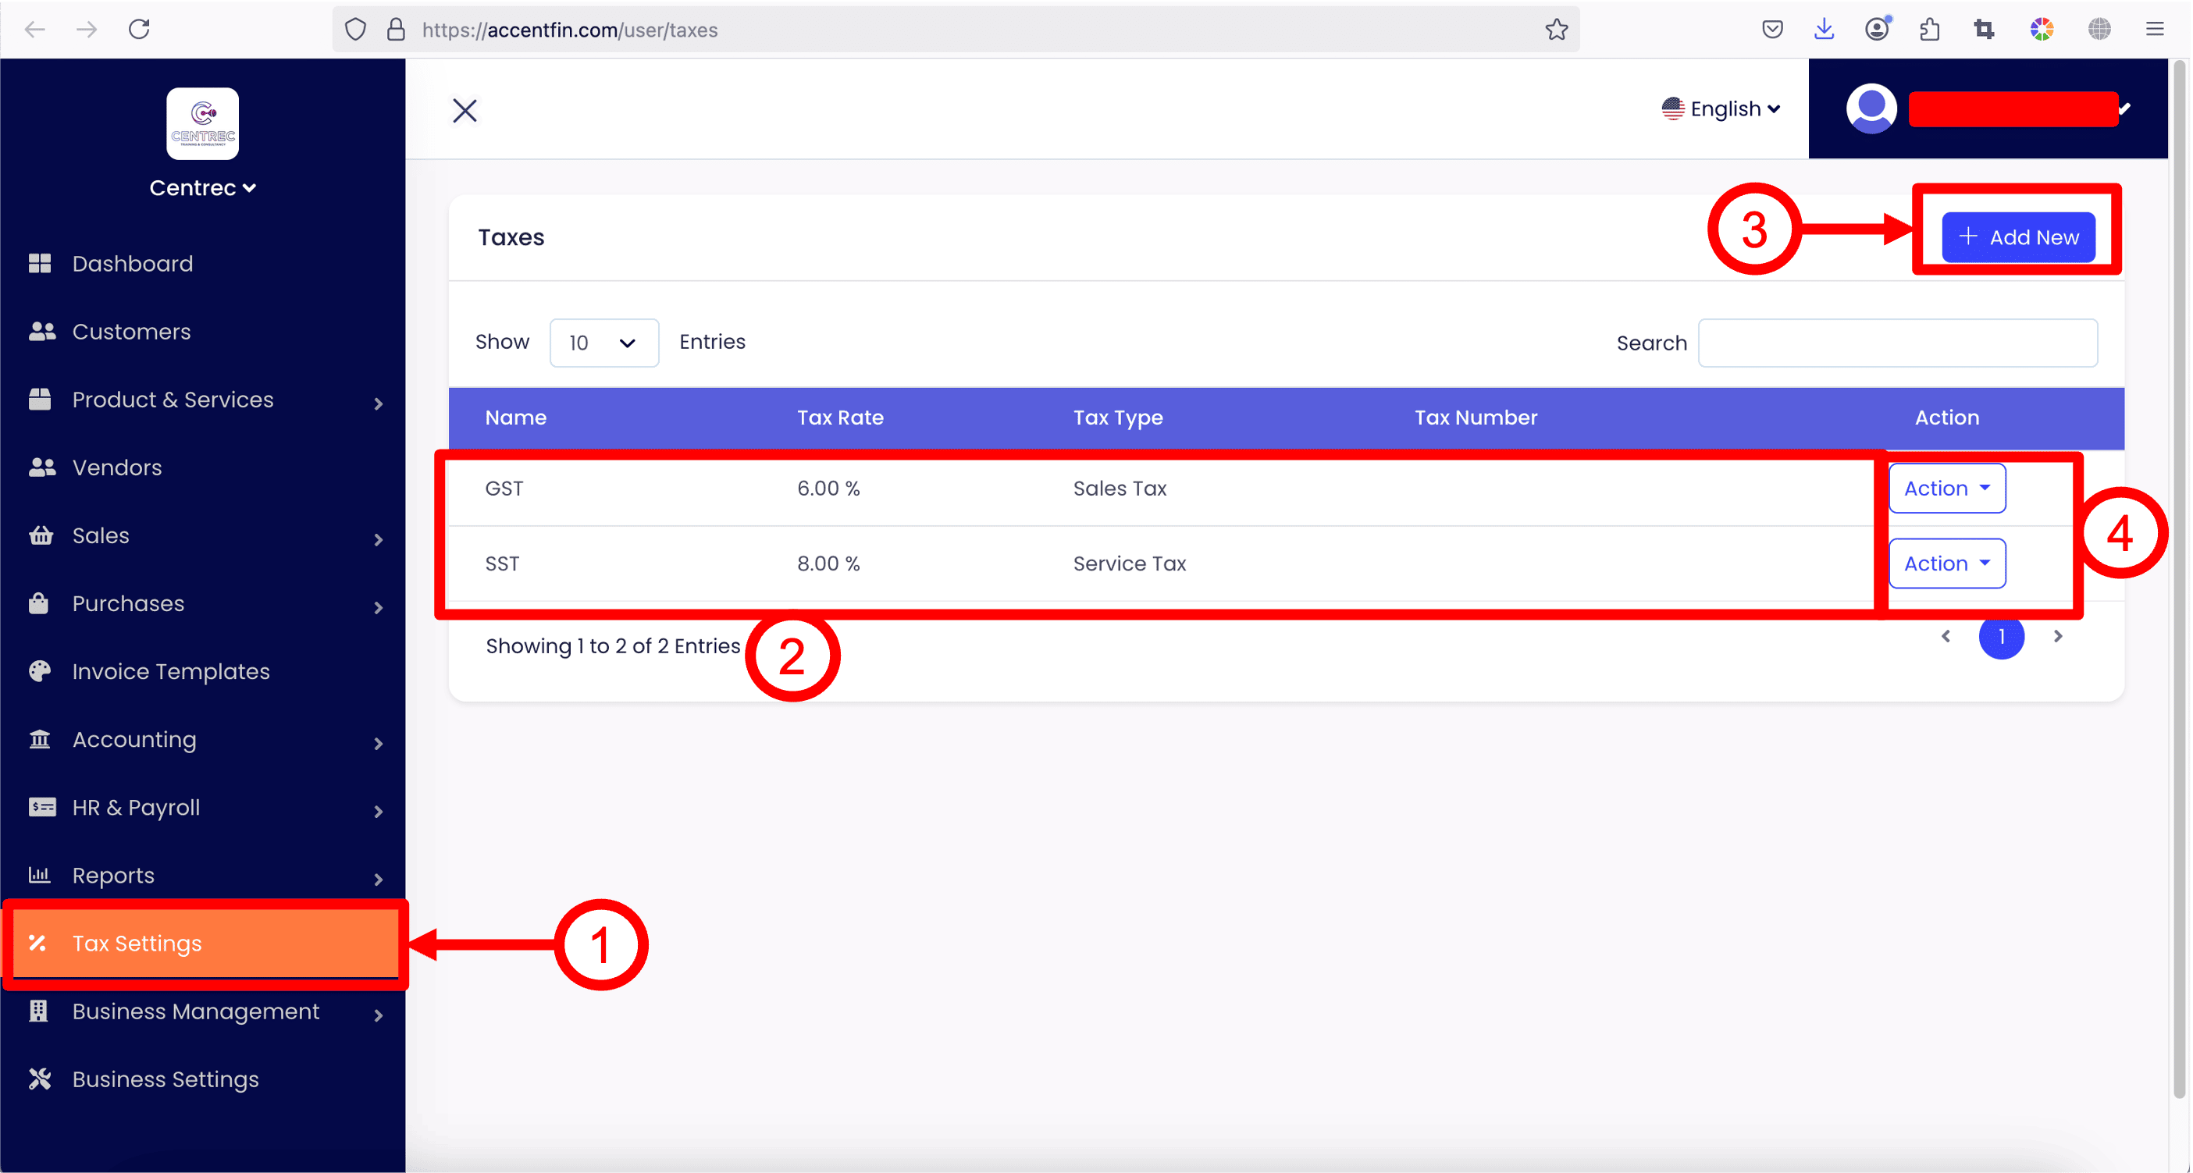Open Action dropdown for SST row
This screenshot has height=1173, width=2193.
(1946, 563)
